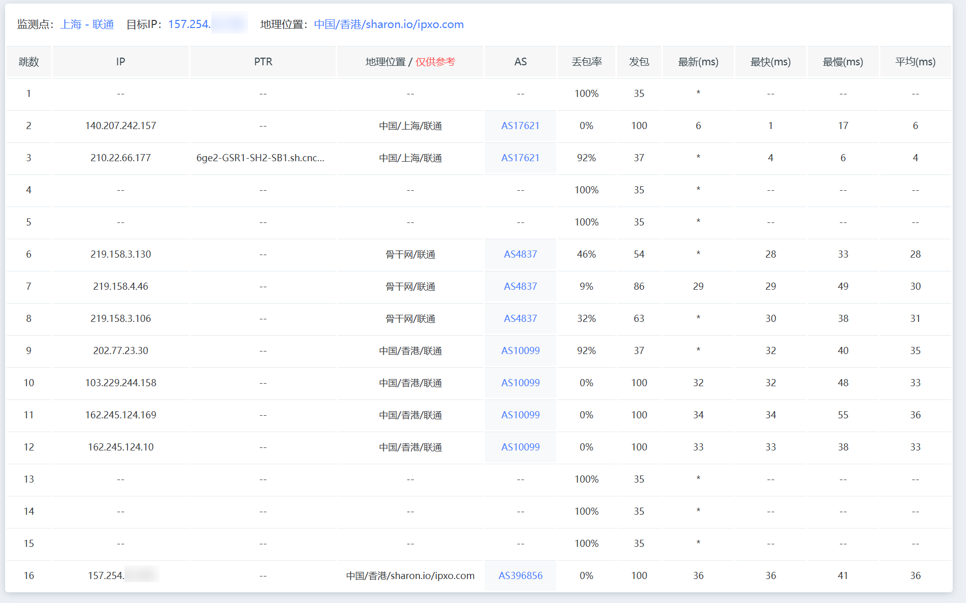966x603 pixels.
Task: Click the 地理位置 / 仅供参考 column header
Action: (x=410, y=62)
